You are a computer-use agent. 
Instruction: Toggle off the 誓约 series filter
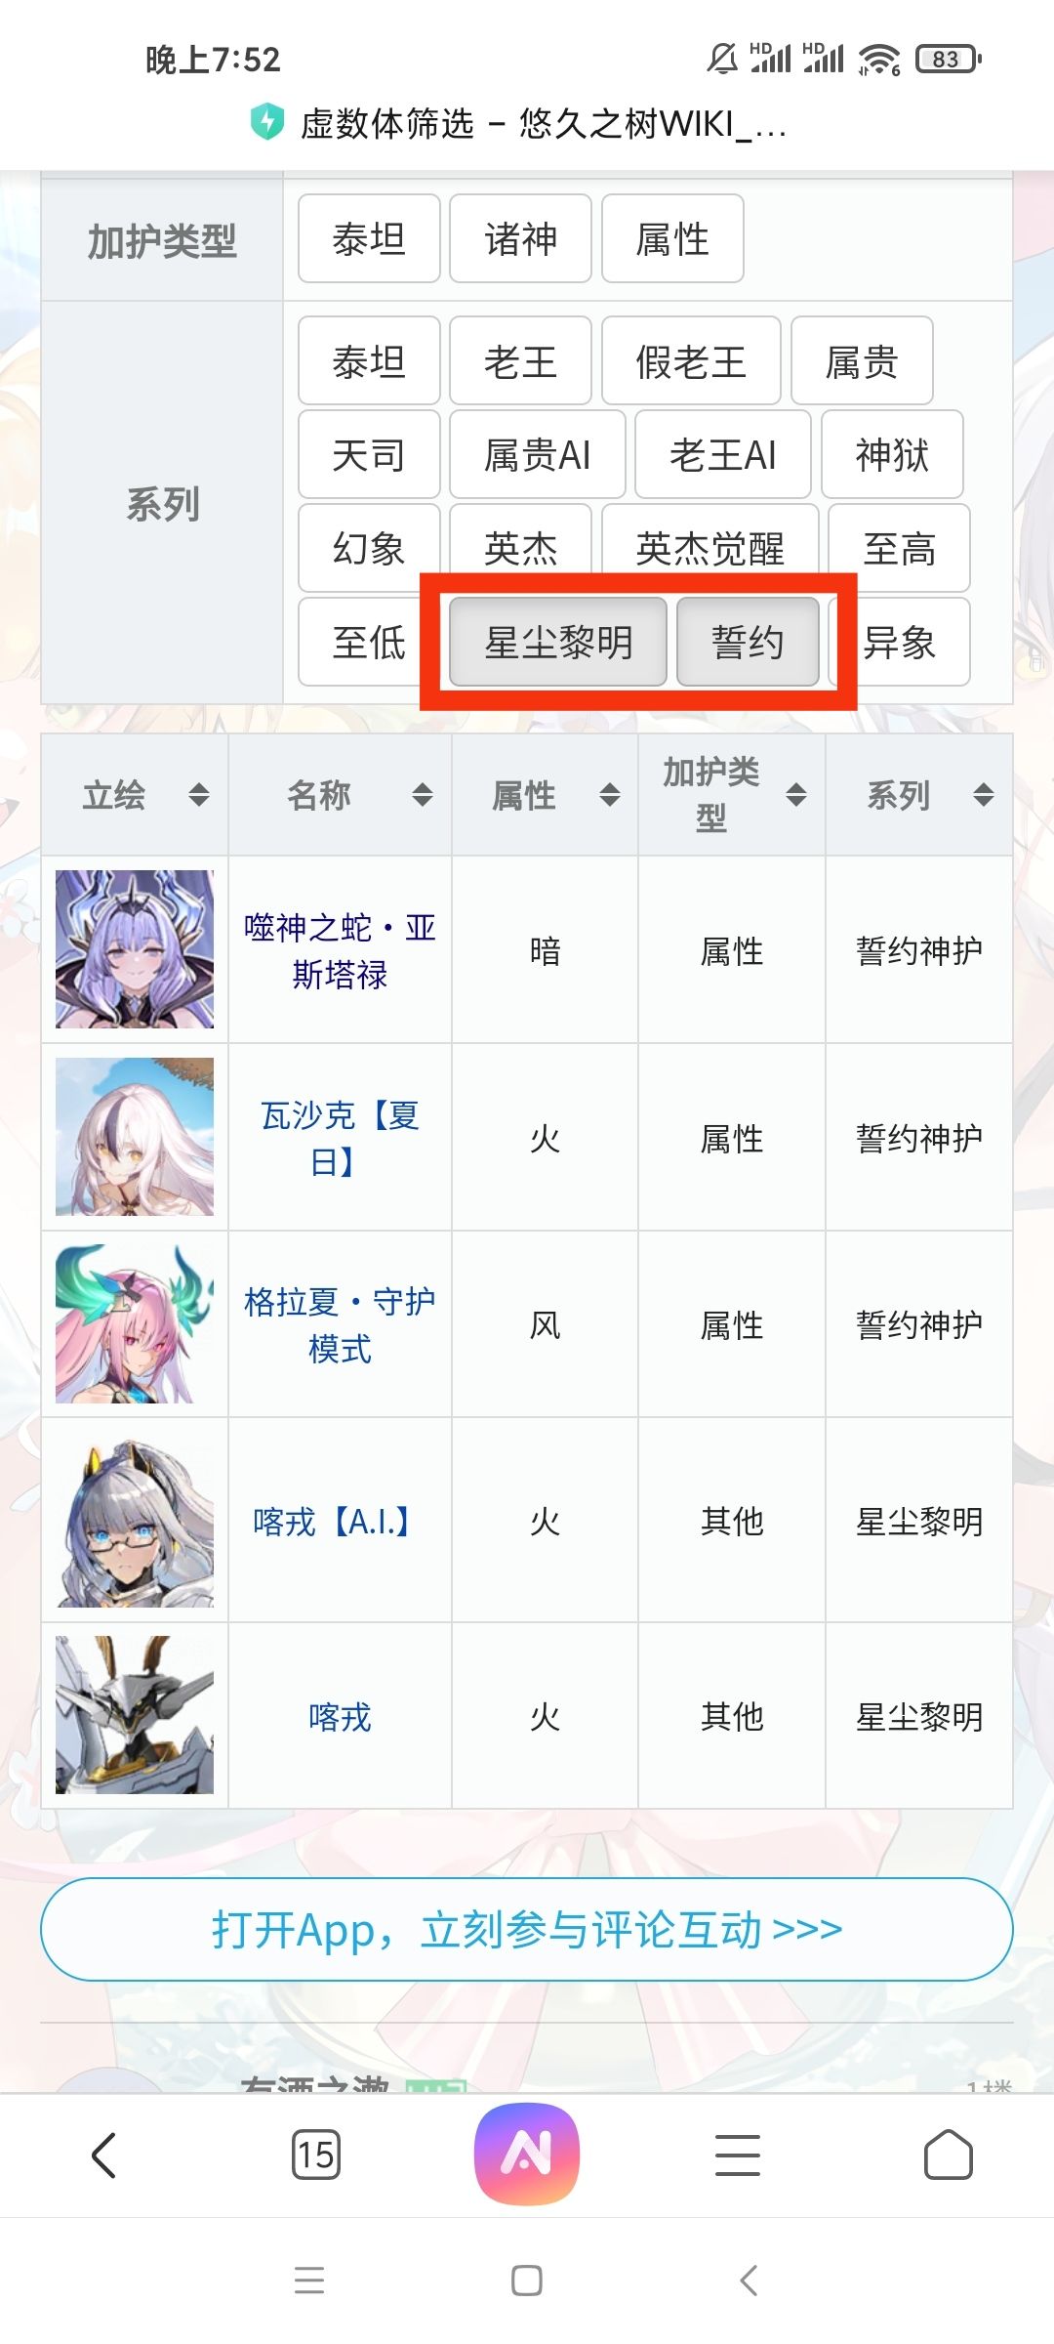tap(748, 642)
